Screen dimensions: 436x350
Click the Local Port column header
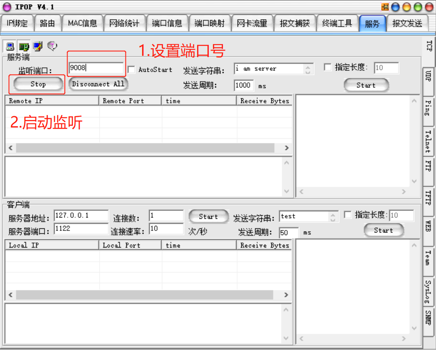130,245
